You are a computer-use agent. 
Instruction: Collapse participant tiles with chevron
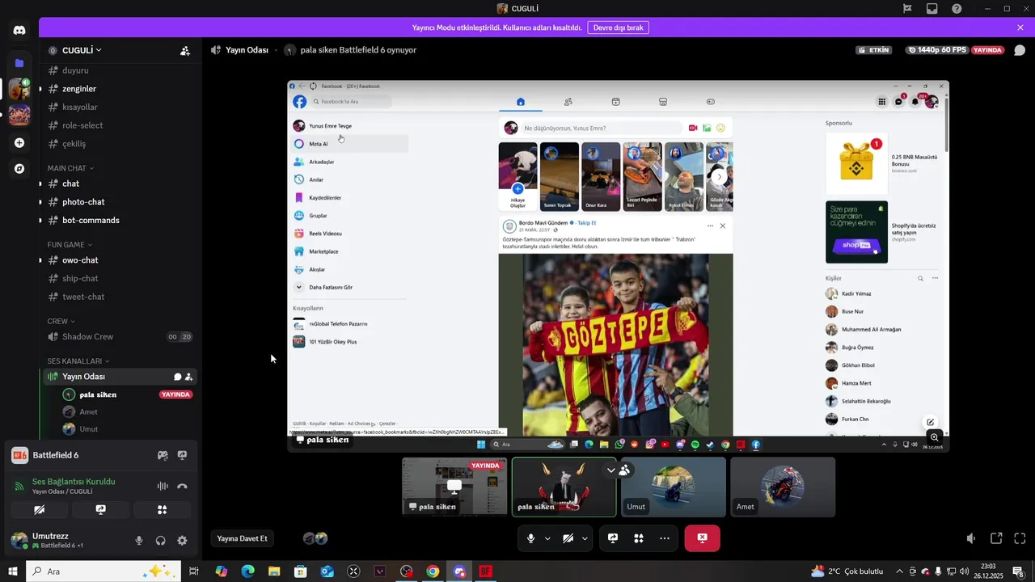pyautogui.click(x=611, y=470)
